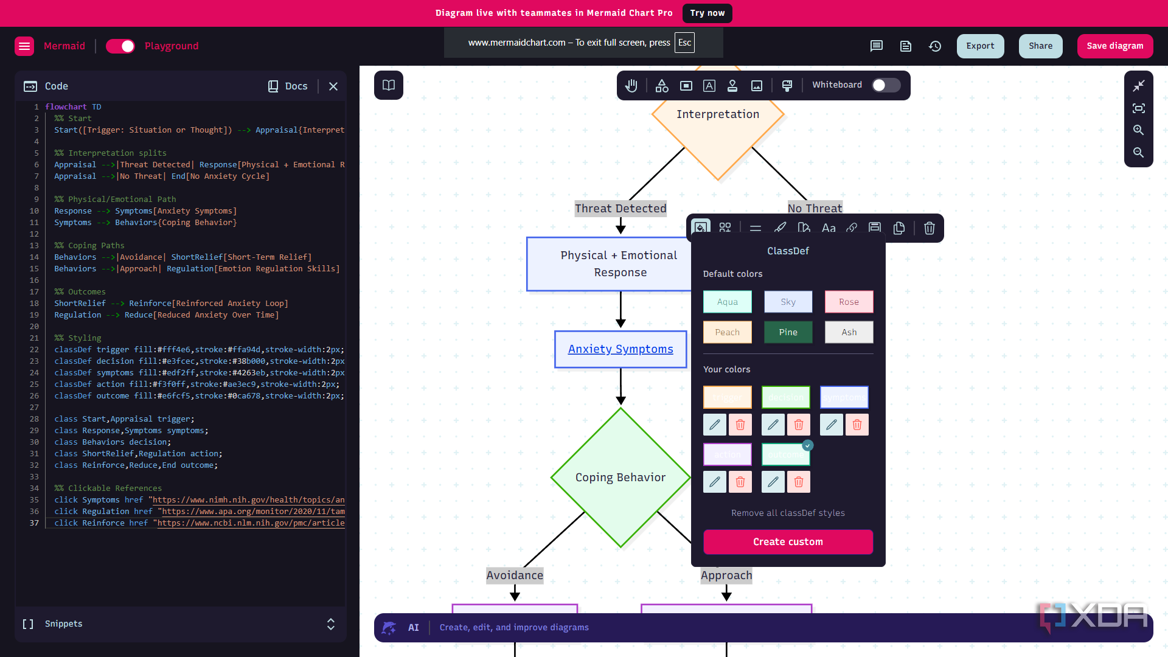
Task: Open the font Aa text options
Action: point(829,228)
